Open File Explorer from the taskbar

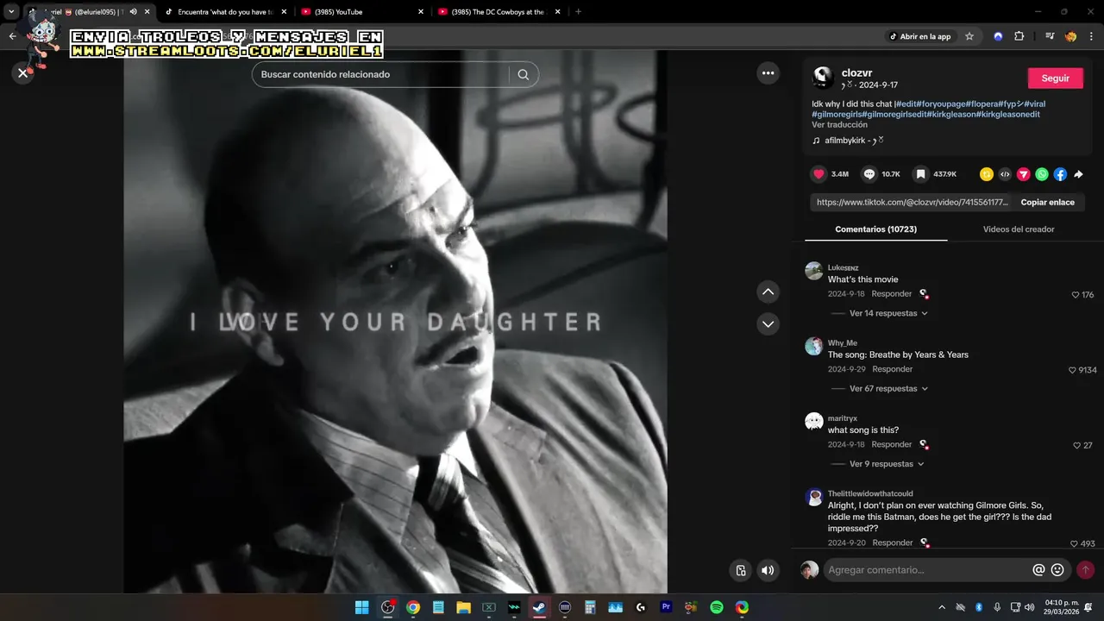click(463, 607)
